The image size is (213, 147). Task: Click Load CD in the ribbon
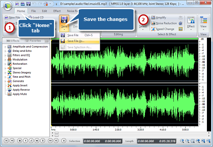36,18
